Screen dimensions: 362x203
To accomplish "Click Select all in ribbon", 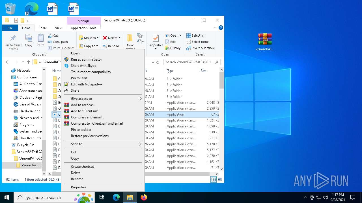I will tap(195, 36).
